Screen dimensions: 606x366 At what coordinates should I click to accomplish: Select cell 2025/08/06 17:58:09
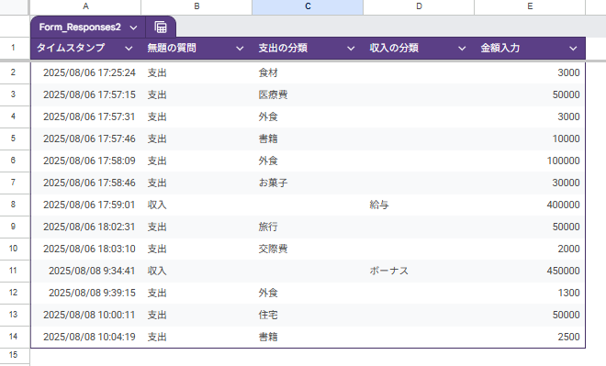(x=85, y=161)
